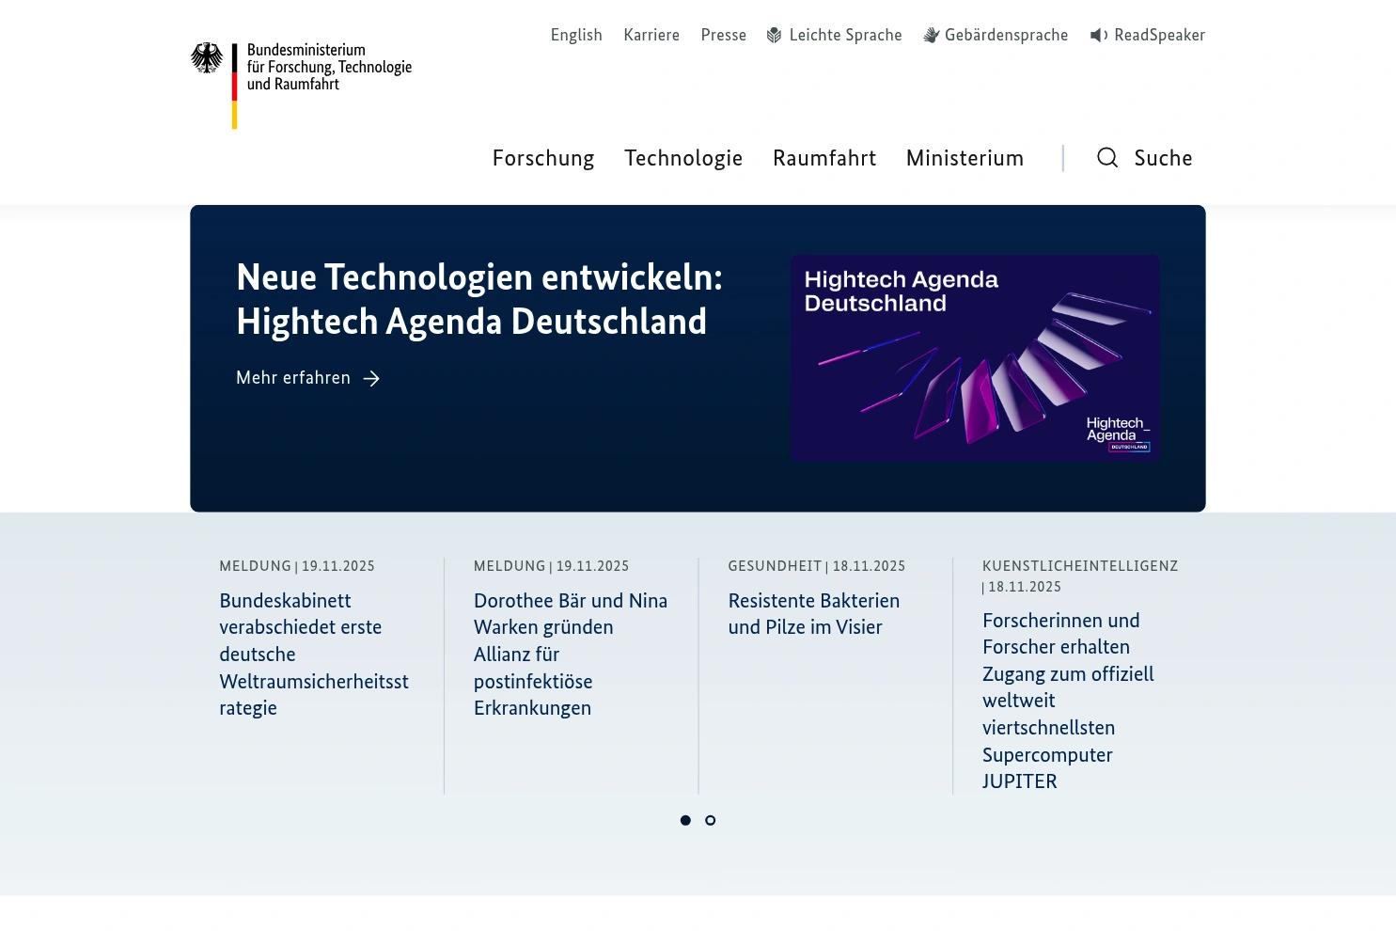Click the Leichte Sprache leaf icon
Viewport: 1396px width, 931px height.
[x=775, y=36]
